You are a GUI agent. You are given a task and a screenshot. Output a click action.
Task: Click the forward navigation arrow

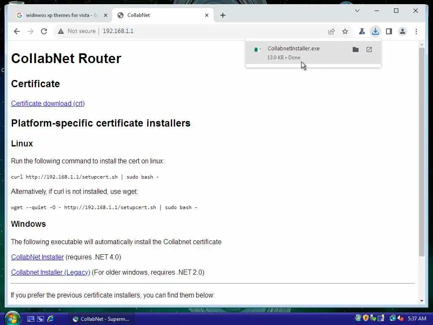(x=30, y=31)
